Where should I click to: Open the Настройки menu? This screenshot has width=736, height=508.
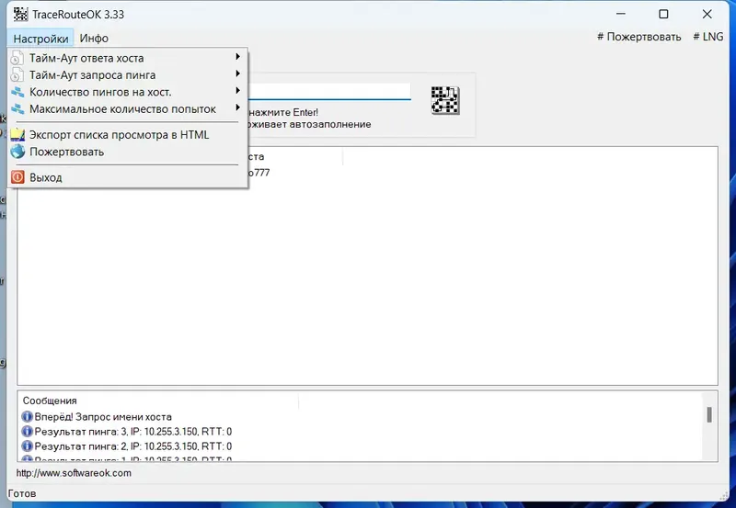click(x=40, y=39)
